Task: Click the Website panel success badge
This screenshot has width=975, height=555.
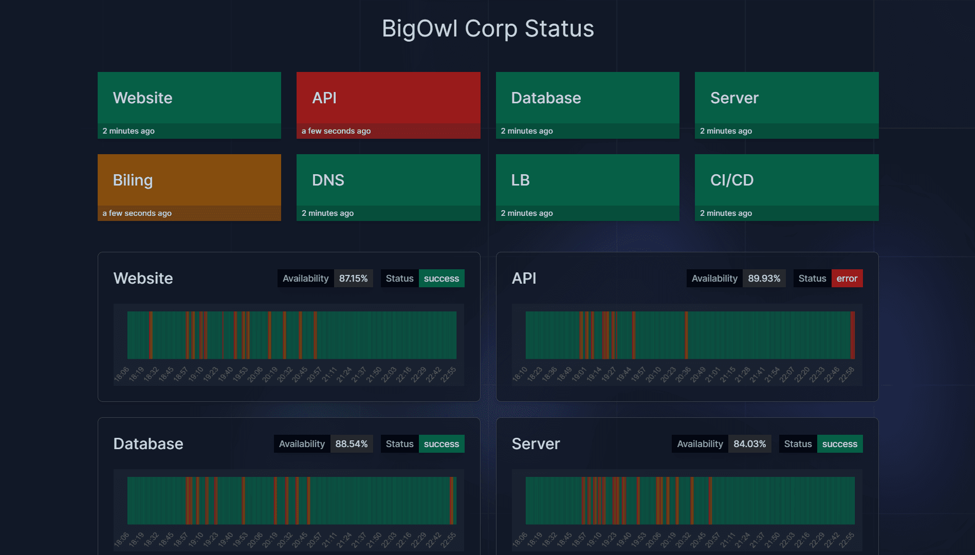Action: point(441,279)
